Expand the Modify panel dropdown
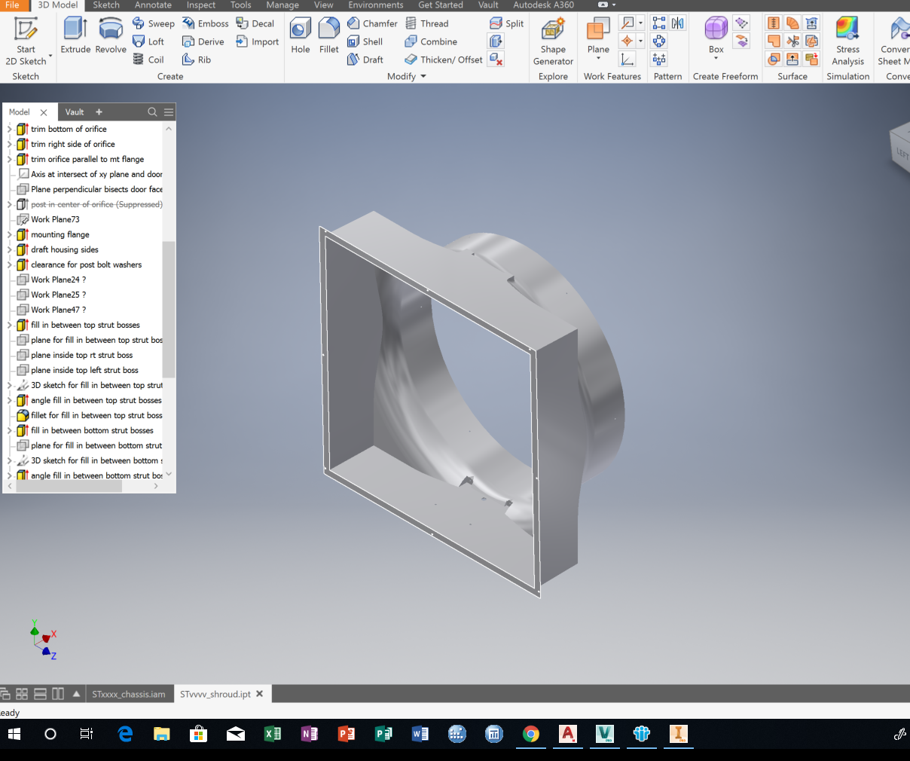This screenshot has width=910, height=761. [423, 76]
